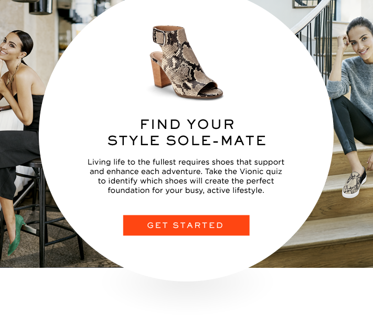Viewport: 373px width, 315px height.
Task: Click the FIND YOUR STYLE SOLE-MATE heading
Action: pos(187,133)
